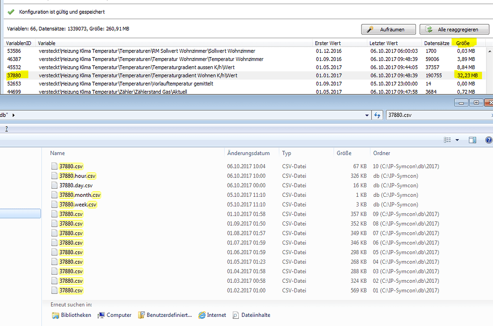493x326 pixels.
Task: Search in Dateiinhalte file contents
Action: pos(251,315)
